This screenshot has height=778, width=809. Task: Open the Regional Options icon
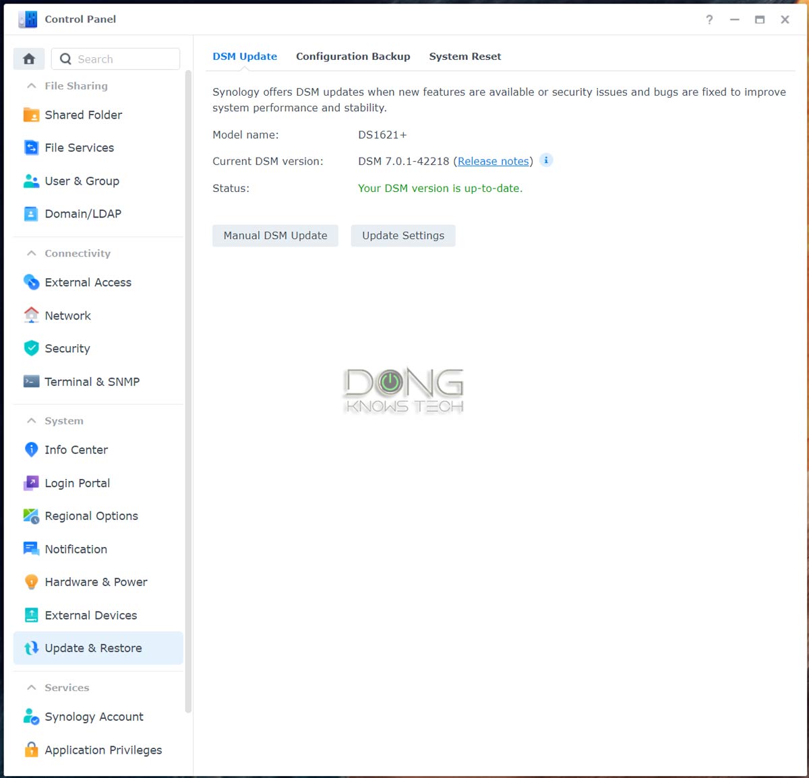pos(31,516)
